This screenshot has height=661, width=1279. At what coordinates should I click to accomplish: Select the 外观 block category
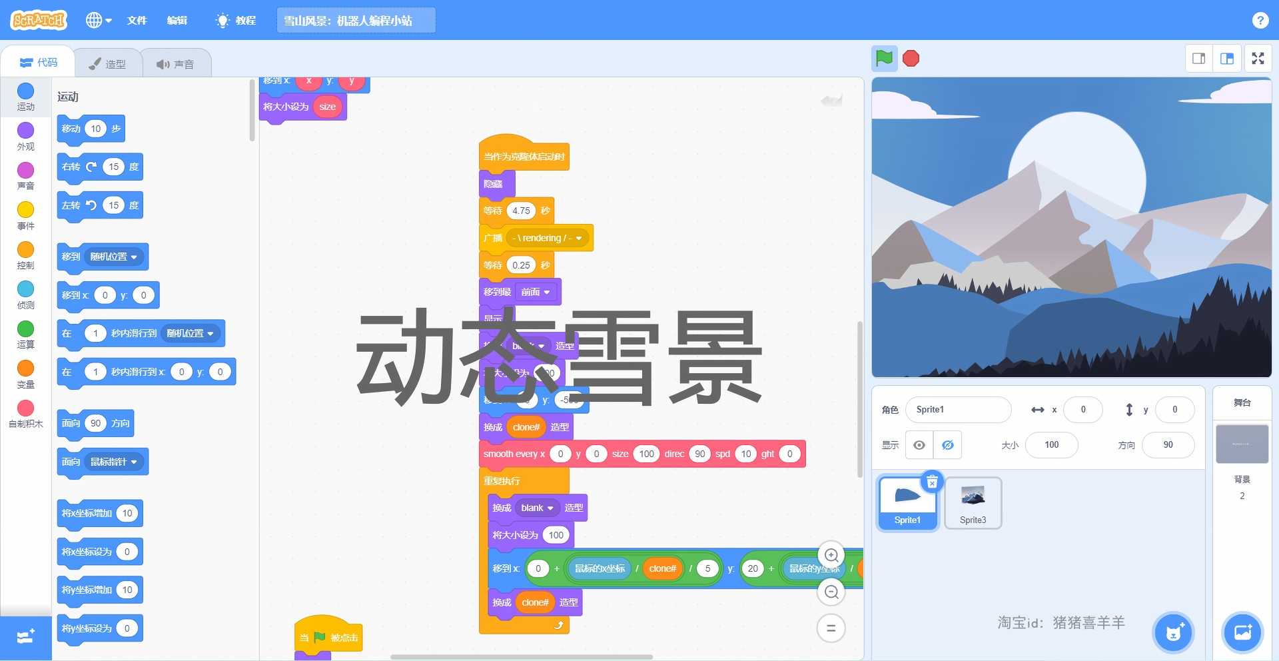point(25,137)
